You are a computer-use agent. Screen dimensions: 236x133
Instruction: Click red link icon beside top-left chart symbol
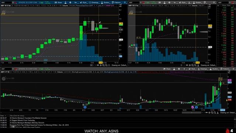[x=15, y=3]
